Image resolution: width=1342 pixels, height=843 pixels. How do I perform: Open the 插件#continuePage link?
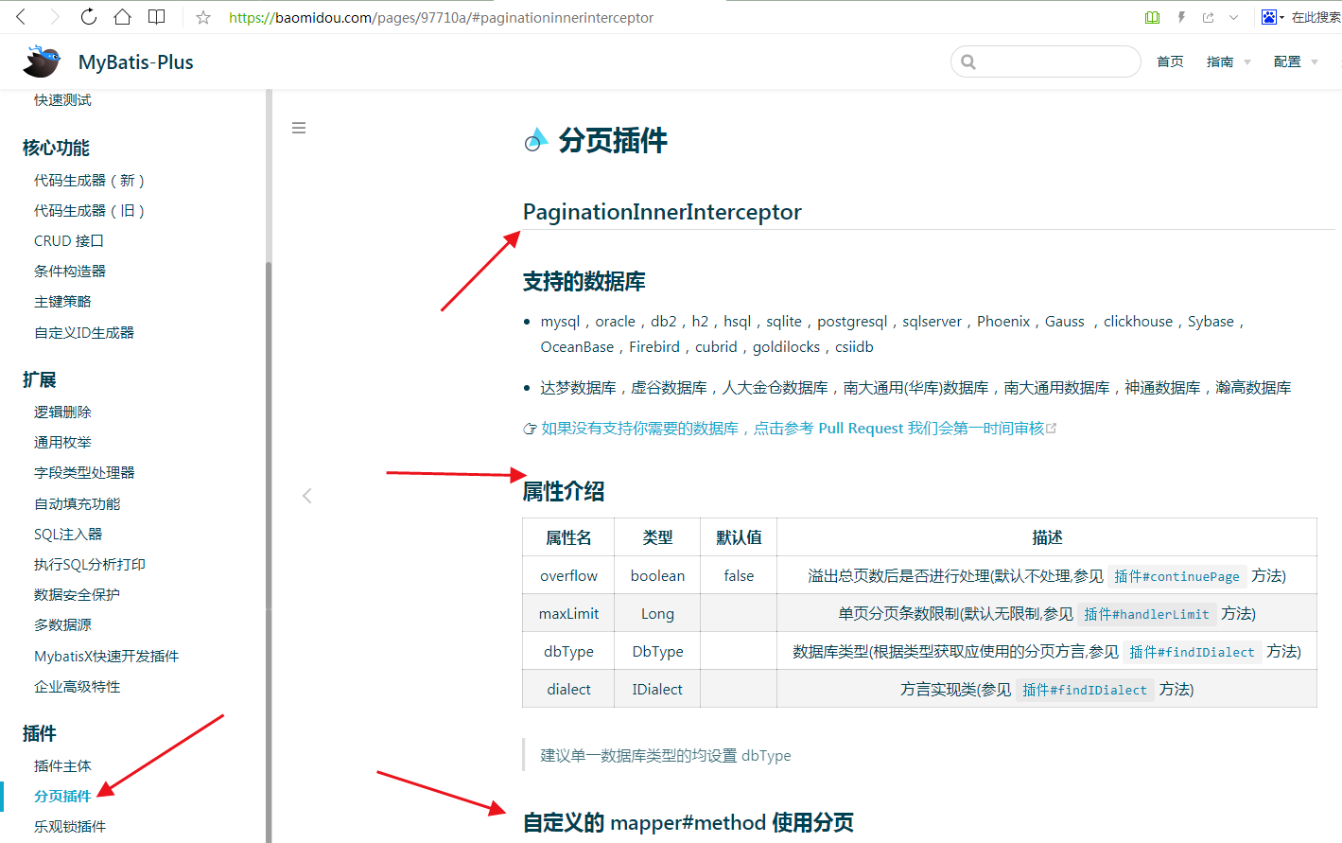point(1176,576)
